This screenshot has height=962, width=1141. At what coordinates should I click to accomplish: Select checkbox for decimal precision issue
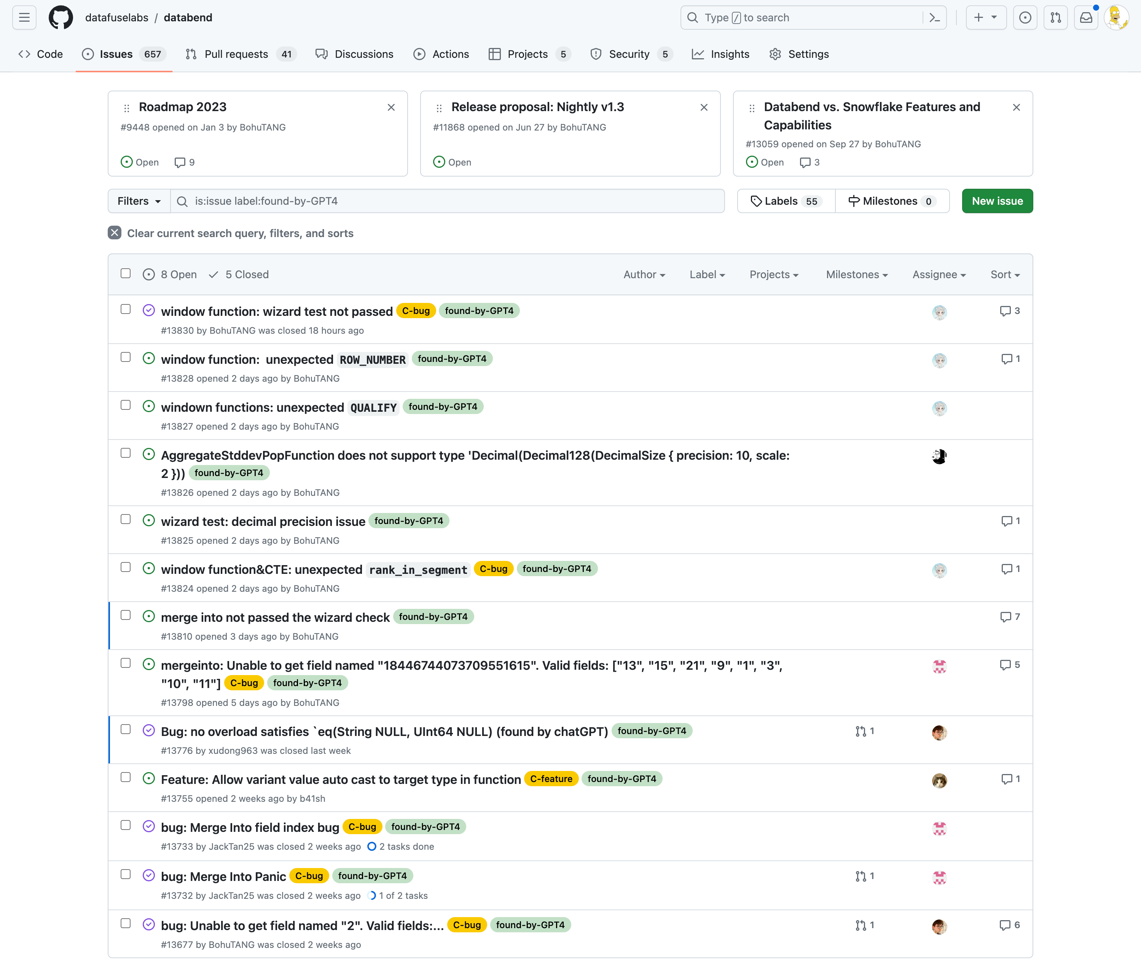coord(126,519)
